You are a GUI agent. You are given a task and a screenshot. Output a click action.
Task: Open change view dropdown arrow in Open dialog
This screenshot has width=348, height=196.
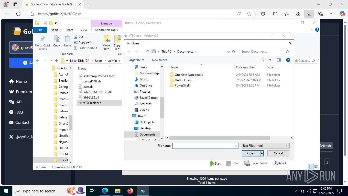[x=270, y=60]
